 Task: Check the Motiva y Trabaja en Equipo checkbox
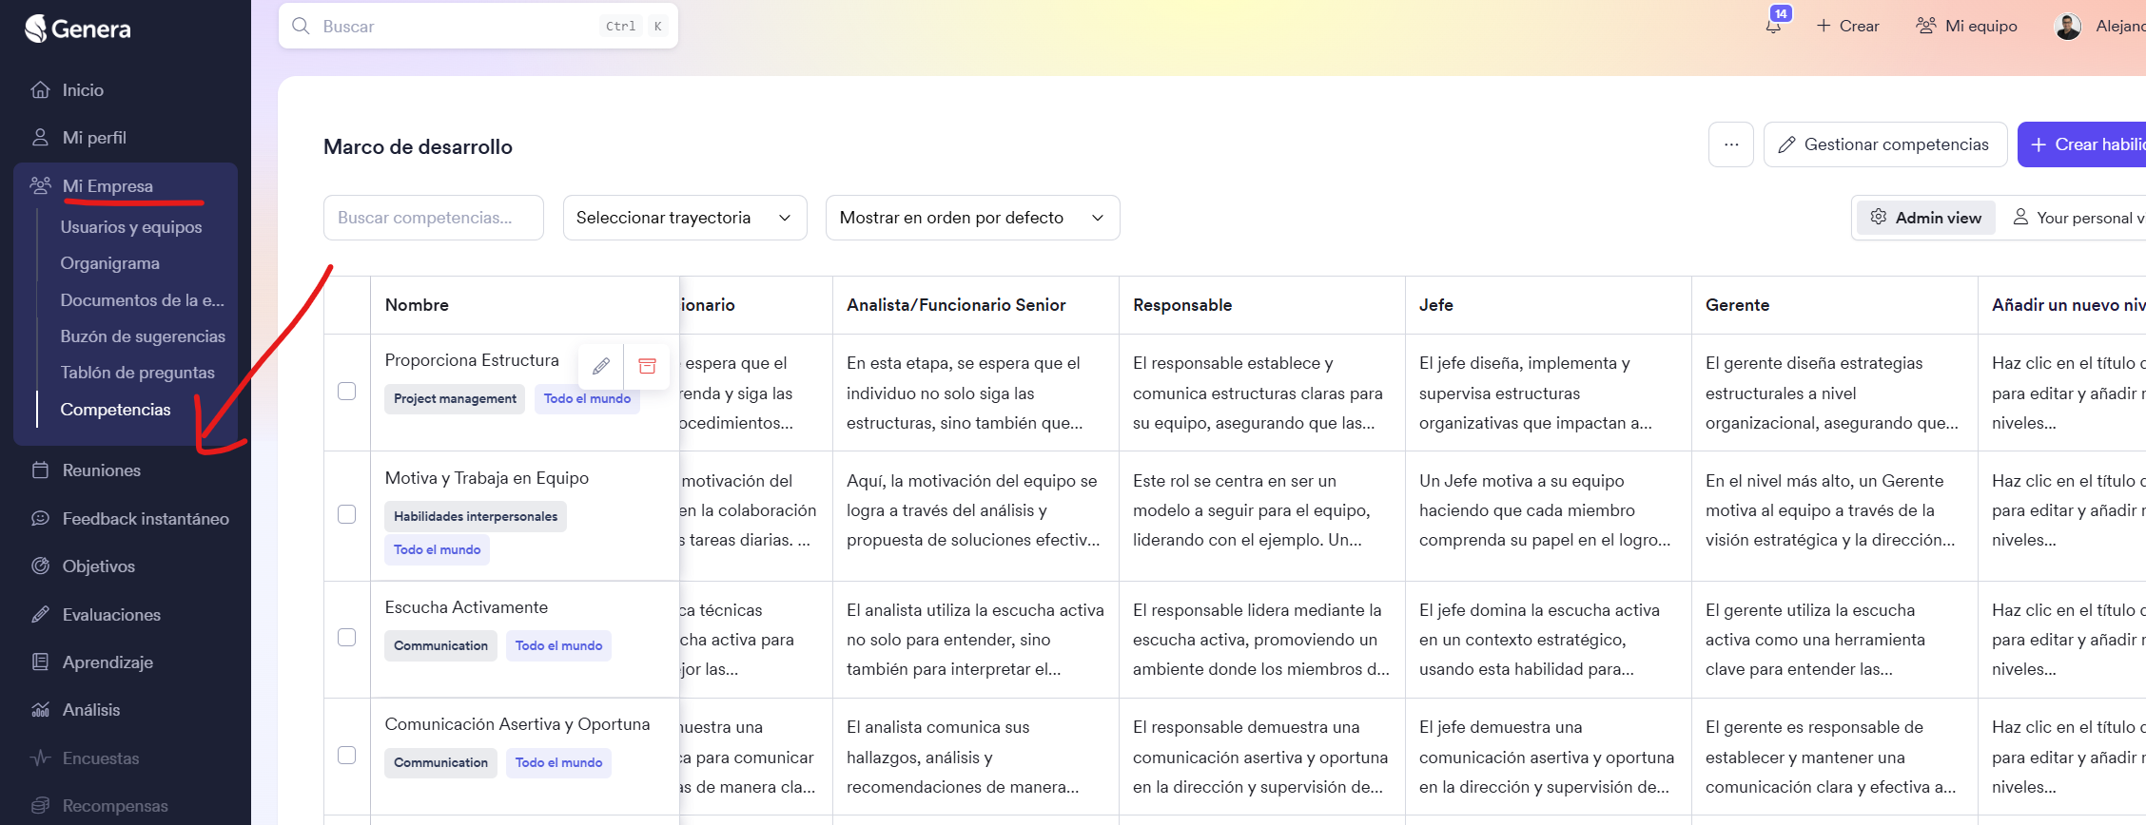[347, 514]
